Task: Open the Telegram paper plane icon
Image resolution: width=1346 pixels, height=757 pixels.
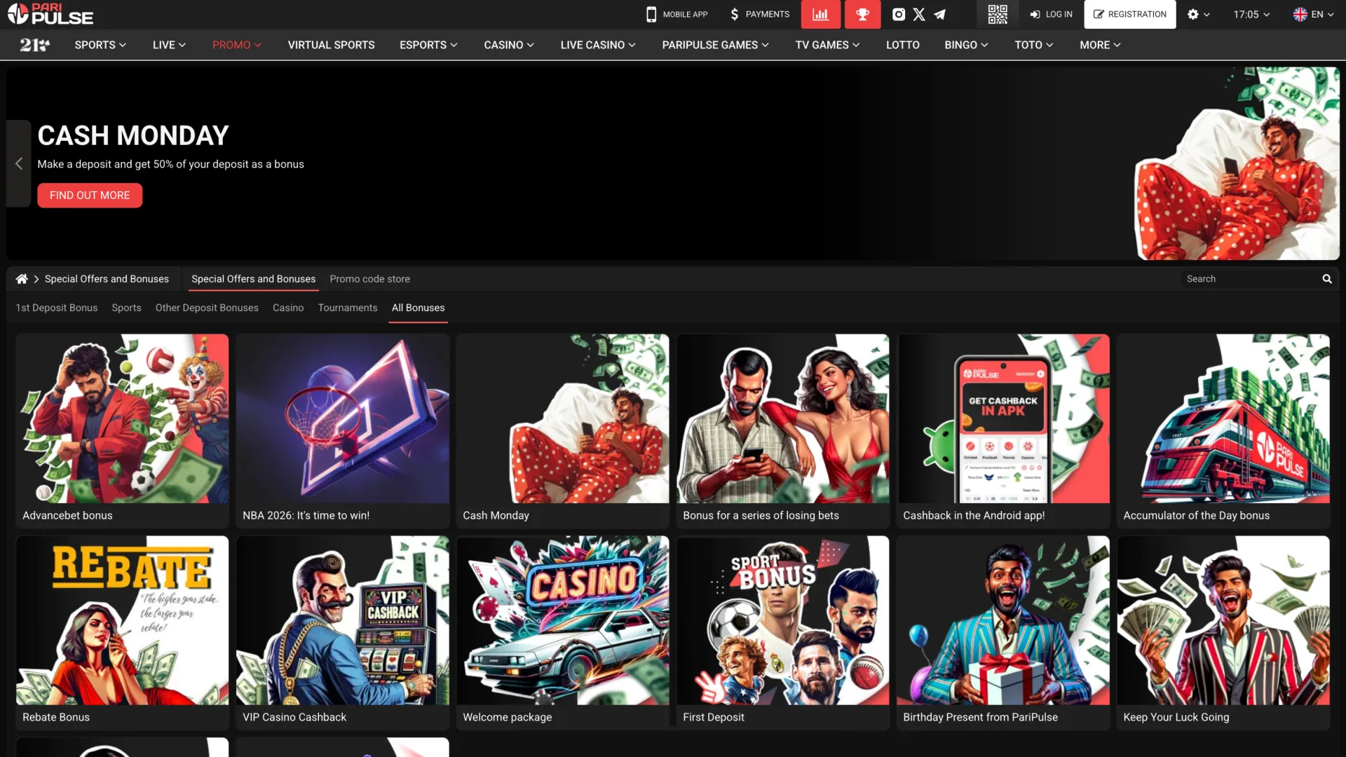Action: pyautogui.click(x=939, y=14)
